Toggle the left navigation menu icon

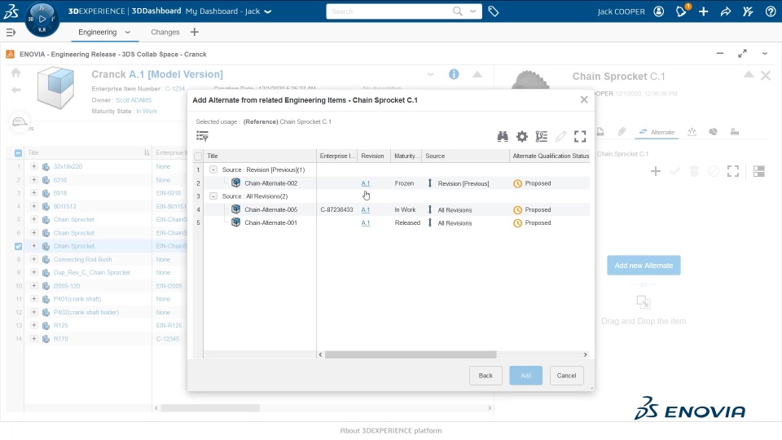pos(11,33)
